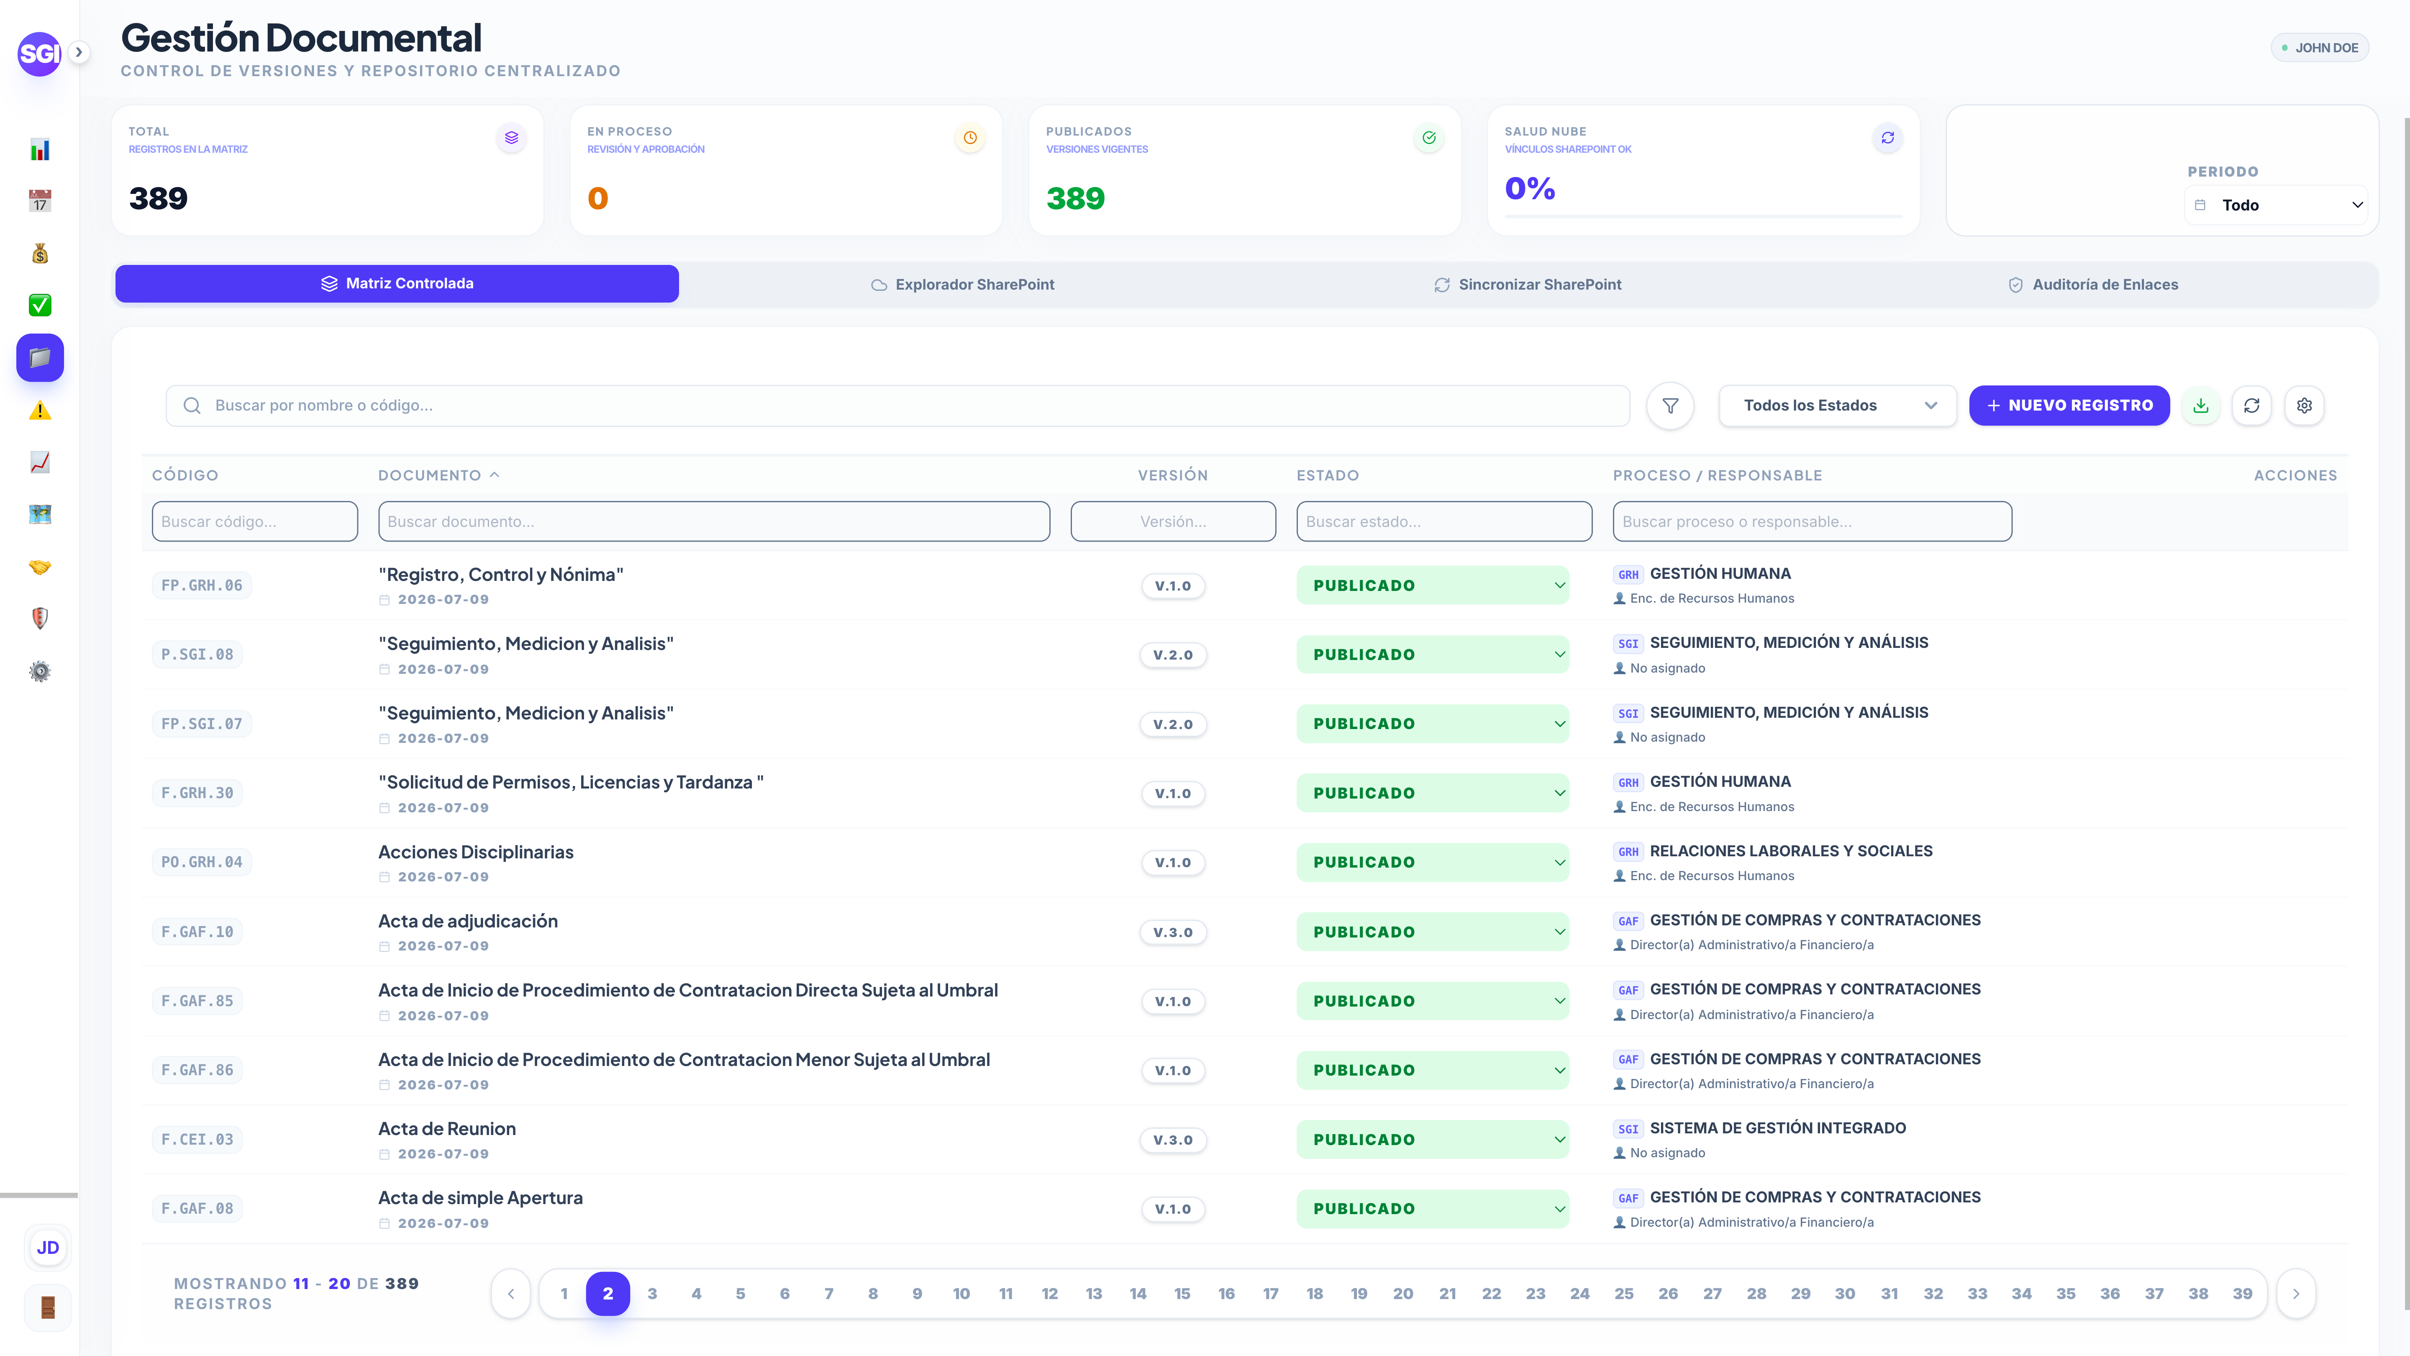Go to page 3 in pagination
Viewport: 2410px width, 1356px height.
pyautogui.click(x=652, y=1293)
